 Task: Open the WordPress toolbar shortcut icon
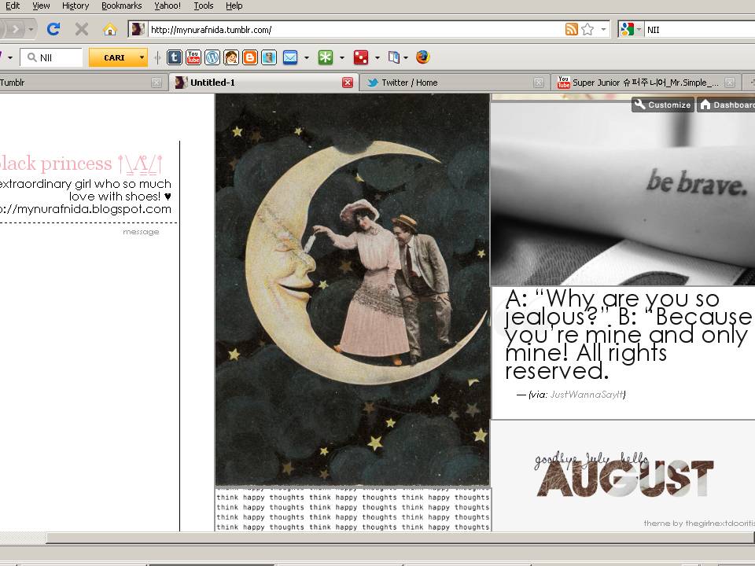[212, 57]
